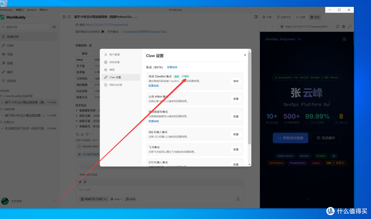Open file path c:\workbuddy\代码开发\resume.html link
This screenshot has width=371, height=219.
point(144,32)
